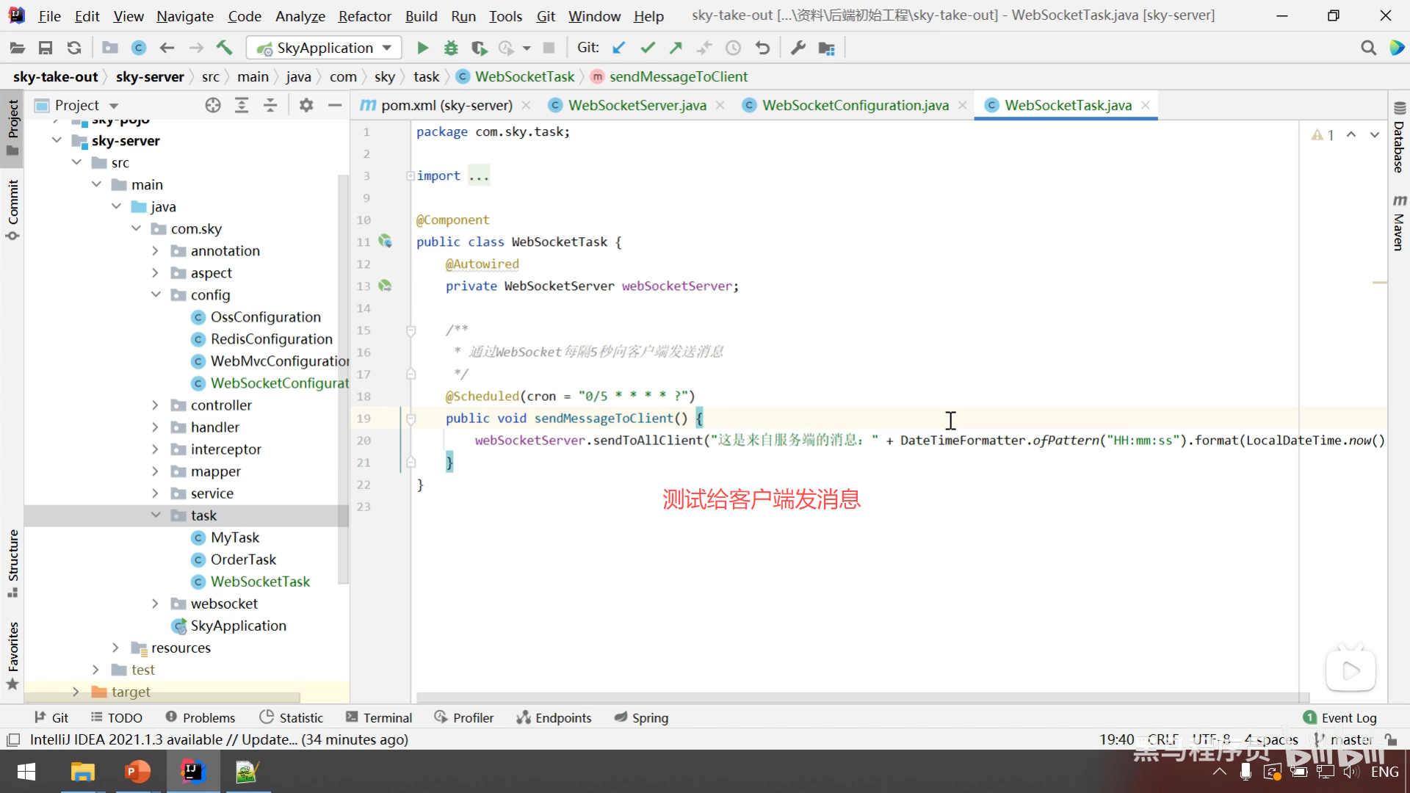Screen dimensions: 1410x793
Task: Open the Search Everywhere magnifier icon
Action: click(x=1368, y=48)
